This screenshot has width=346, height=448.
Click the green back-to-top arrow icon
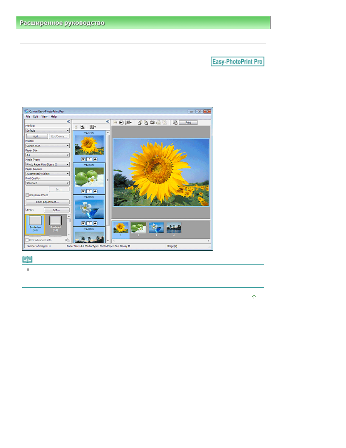(254, 297)
